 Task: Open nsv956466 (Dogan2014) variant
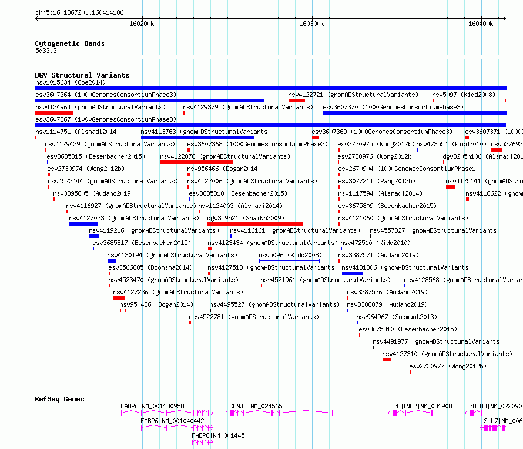click(x=224, y=169)
